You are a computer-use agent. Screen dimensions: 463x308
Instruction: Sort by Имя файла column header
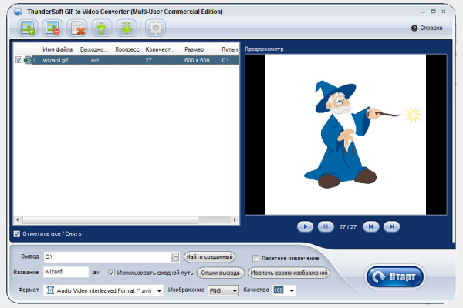57,49
